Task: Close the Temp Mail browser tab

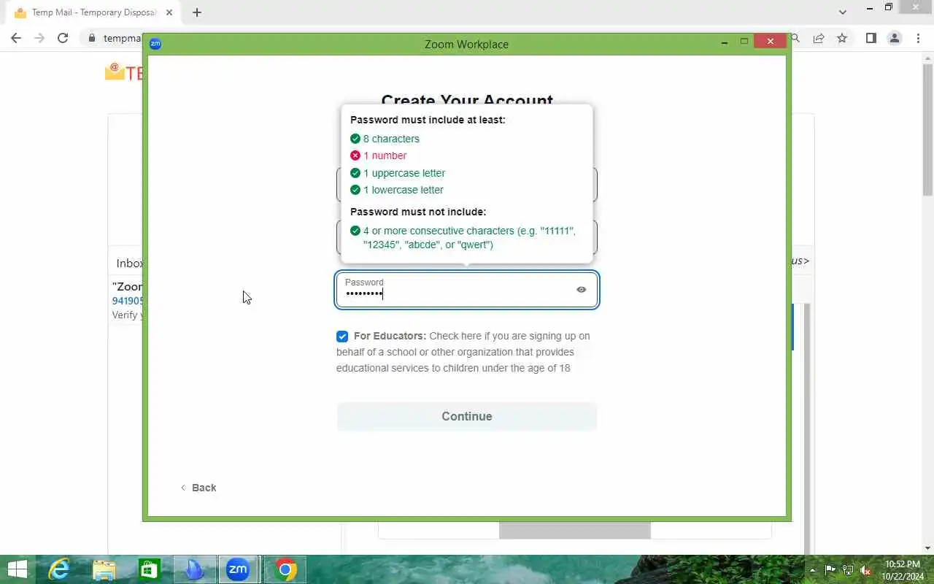Action: coord(169,12)
